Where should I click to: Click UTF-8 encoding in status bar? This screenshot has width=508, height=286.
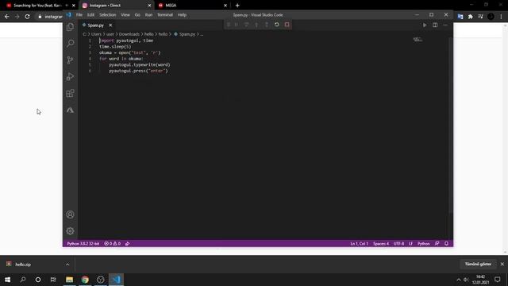click(398, 244)
